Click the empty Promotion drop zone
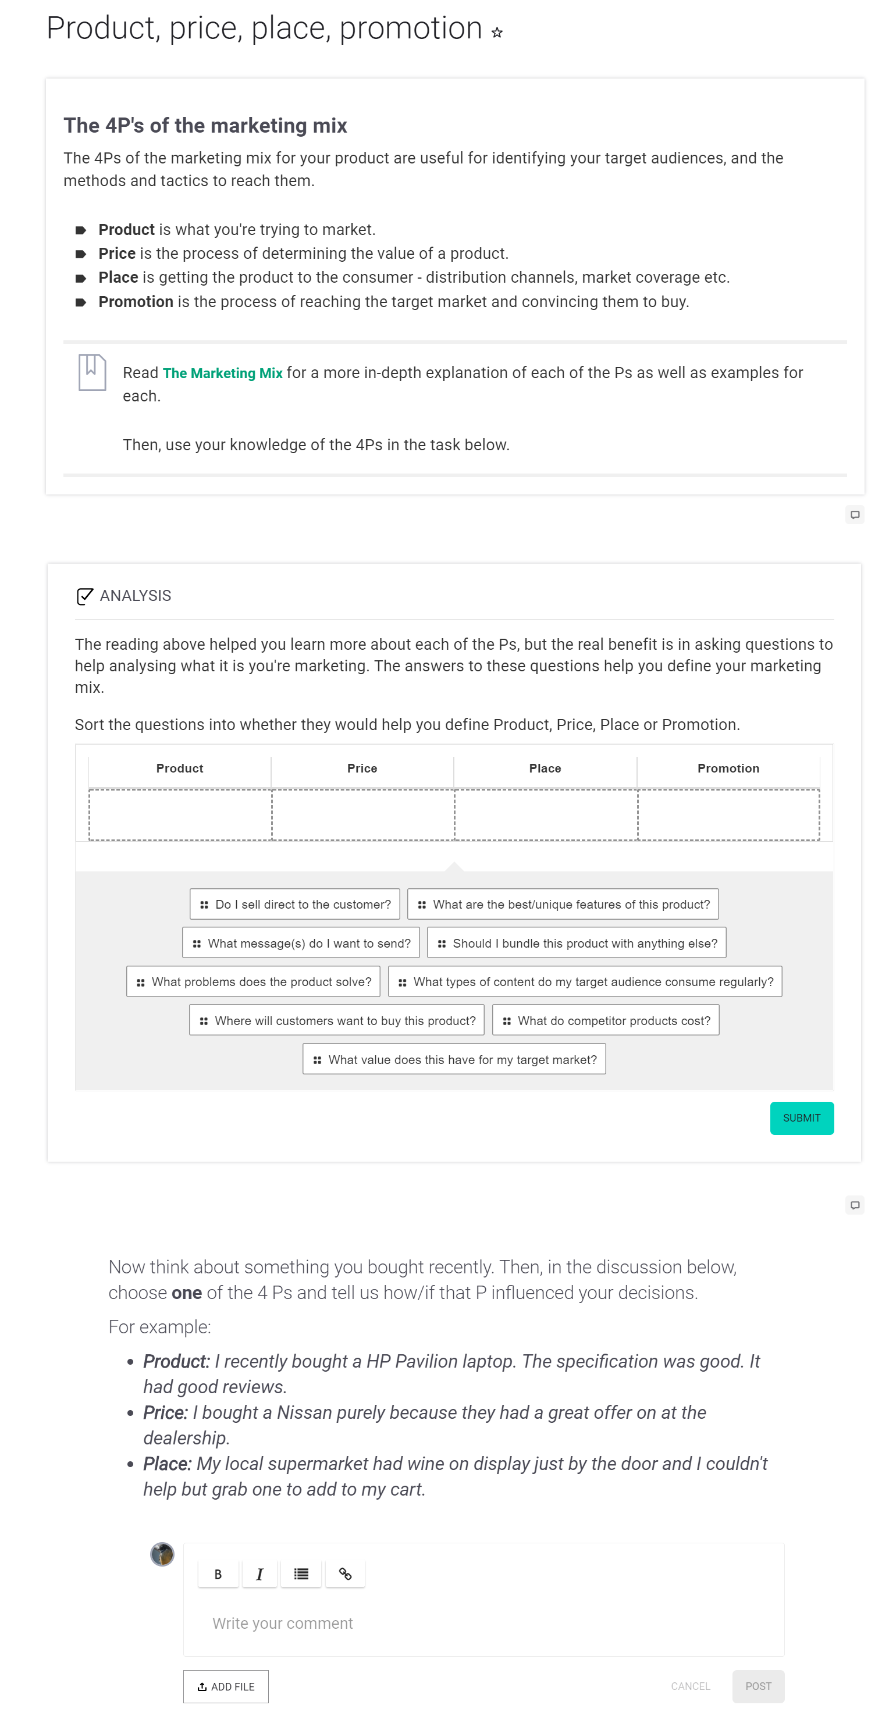Viewport: 882px width, 1712px height. 728,815
